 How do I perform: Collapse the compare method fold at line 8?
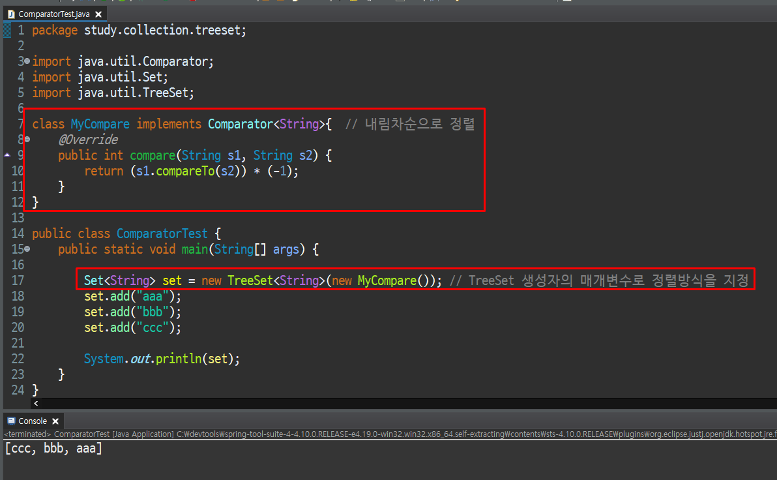click(27, 140)
